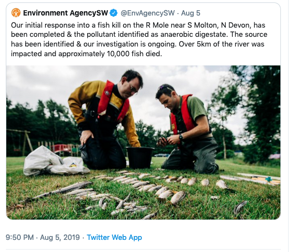Click the blue verified badge
The height and width of the screenshot is (252, 293).
tap(114, 12)
